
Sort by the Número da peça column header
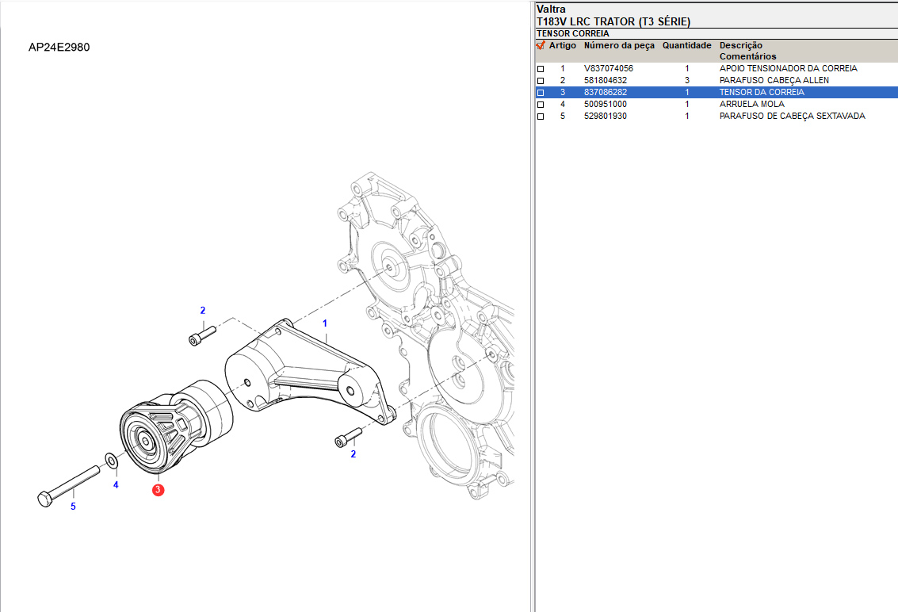tap(619, 46)
